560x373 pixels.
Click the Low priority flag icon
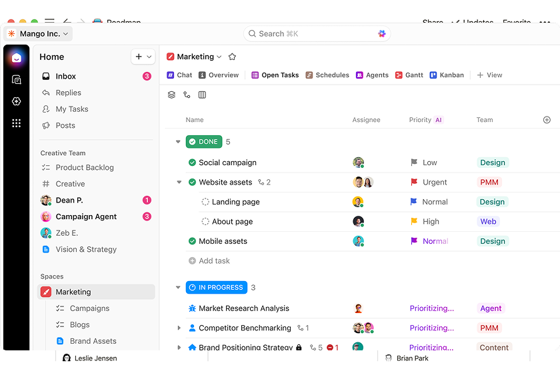(414, 163)
